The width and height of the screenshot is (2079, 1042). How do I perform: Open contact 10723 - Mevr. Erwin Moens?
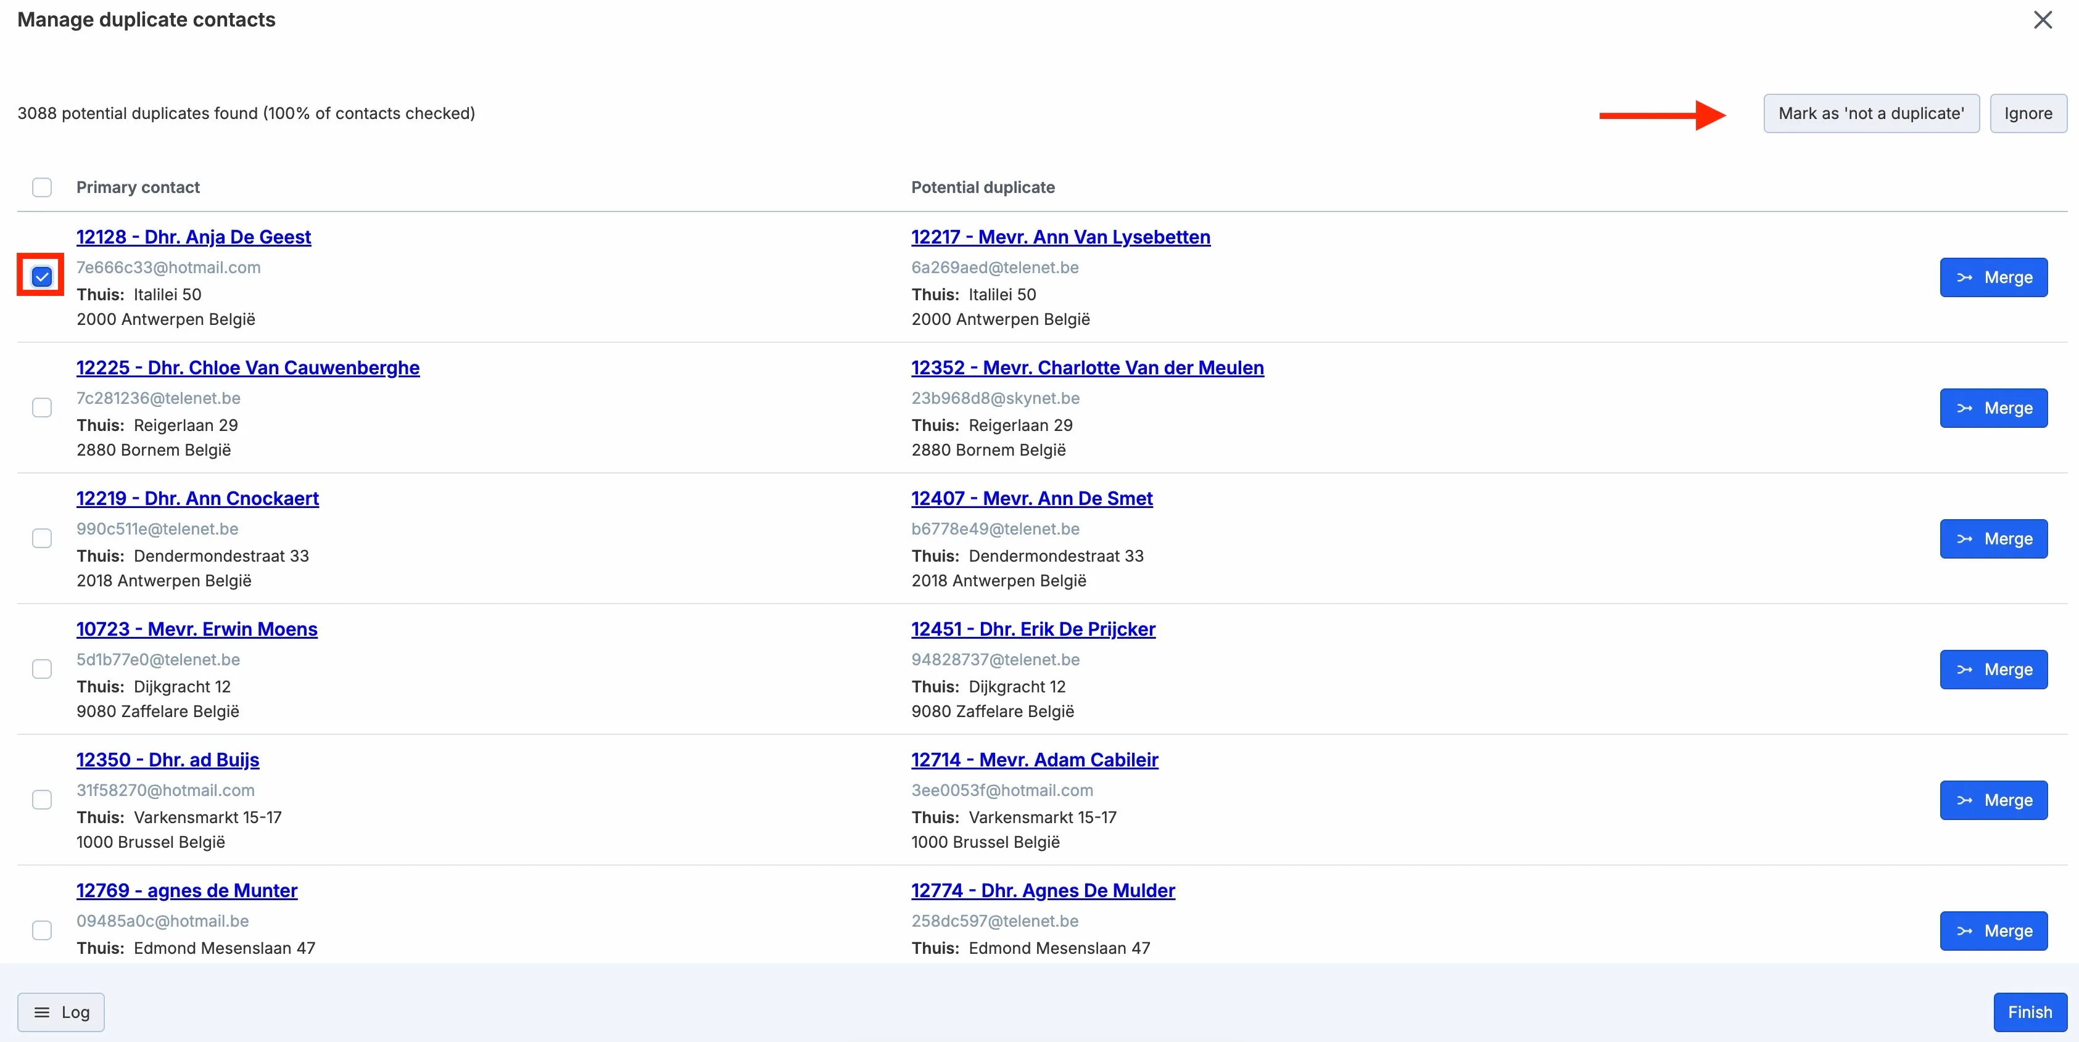197,629
